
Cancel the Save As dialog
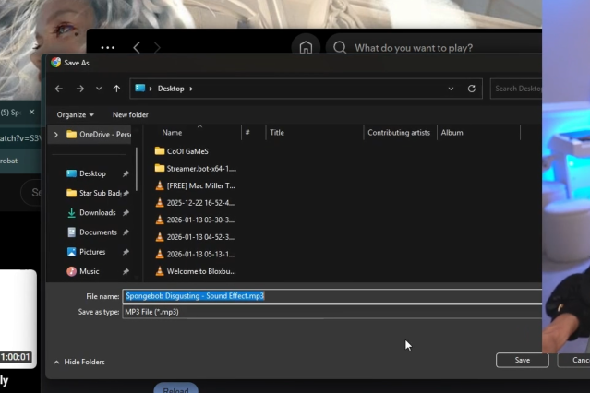point(572,360)
